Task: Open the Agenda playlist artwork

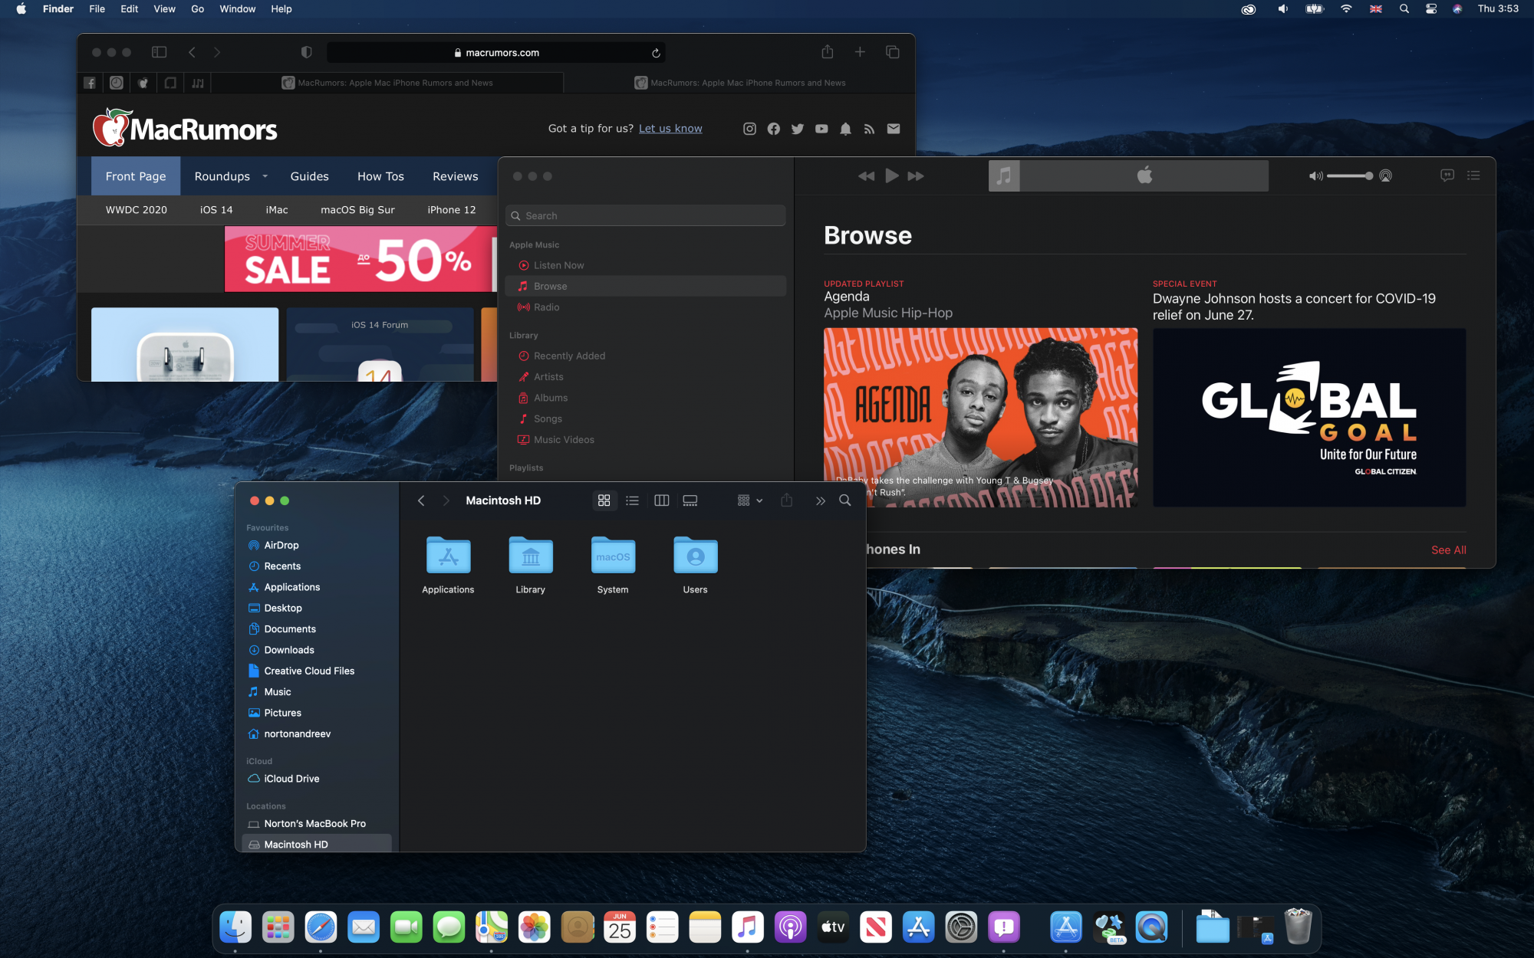Action: coord(980,418)
